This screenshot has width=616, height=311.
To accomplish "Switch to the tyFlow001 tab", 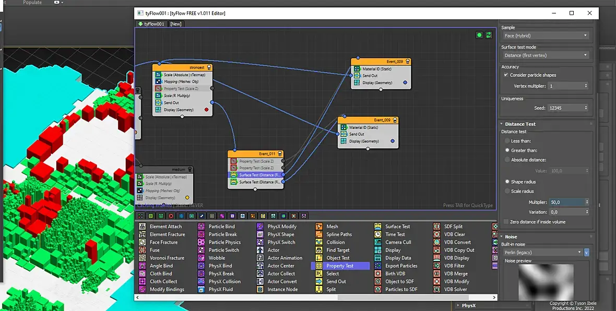I will point(151,24).
